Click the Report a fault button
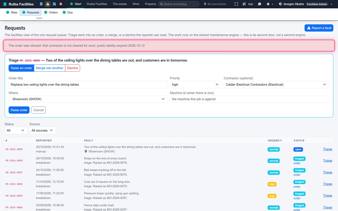338x211 pixels. 319,28
